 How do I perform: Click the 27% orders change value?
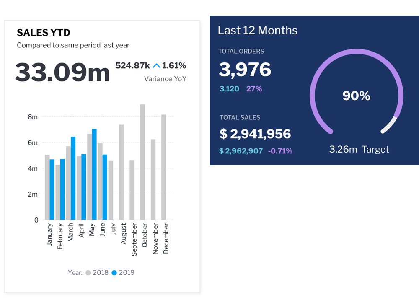[254, 89]
